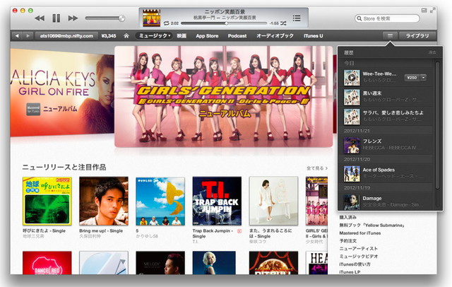The width and height of the screenshot is (452, 287).
Task: Open 購入済み quick link
Action: pos(348,217)
